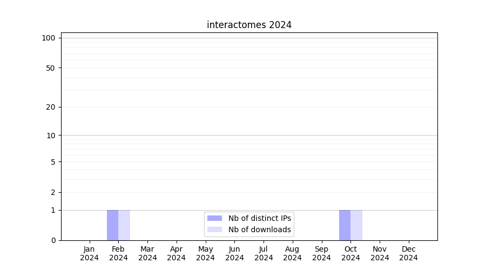Click the Feb 2024 downloads bar

click(x=124, y=225)
